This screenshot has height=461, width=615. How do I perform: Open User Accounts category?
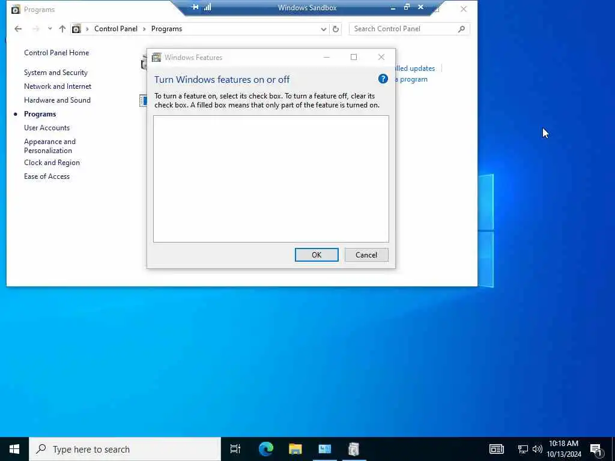[x=47, y=128]
